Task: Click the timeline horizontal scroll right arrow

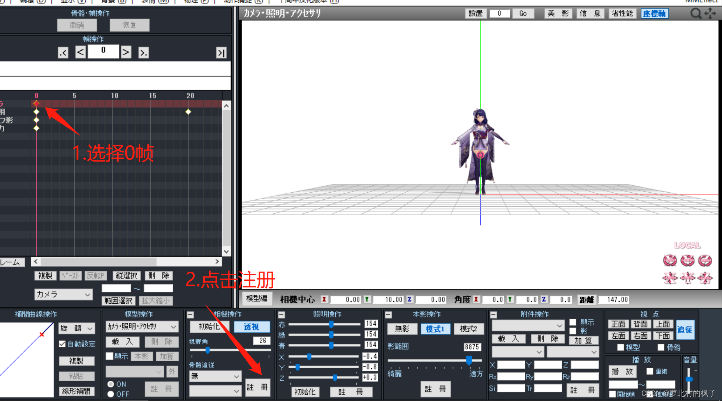Action: pos(217,262)
